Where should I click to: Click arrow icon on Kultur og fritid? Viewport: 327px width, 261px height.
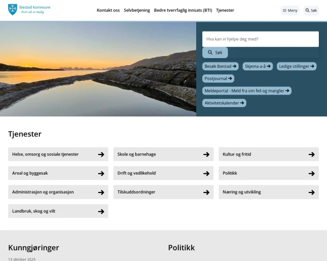[311, 154]
